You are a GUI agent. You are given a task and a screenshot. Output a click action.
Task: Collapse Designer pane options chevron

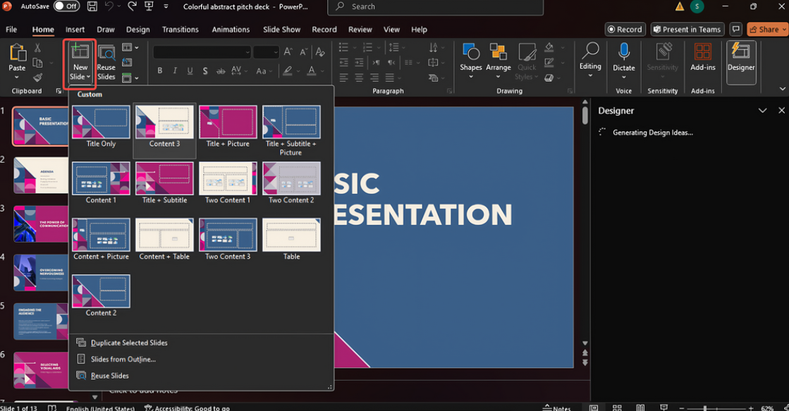click(x=762, y=111)
